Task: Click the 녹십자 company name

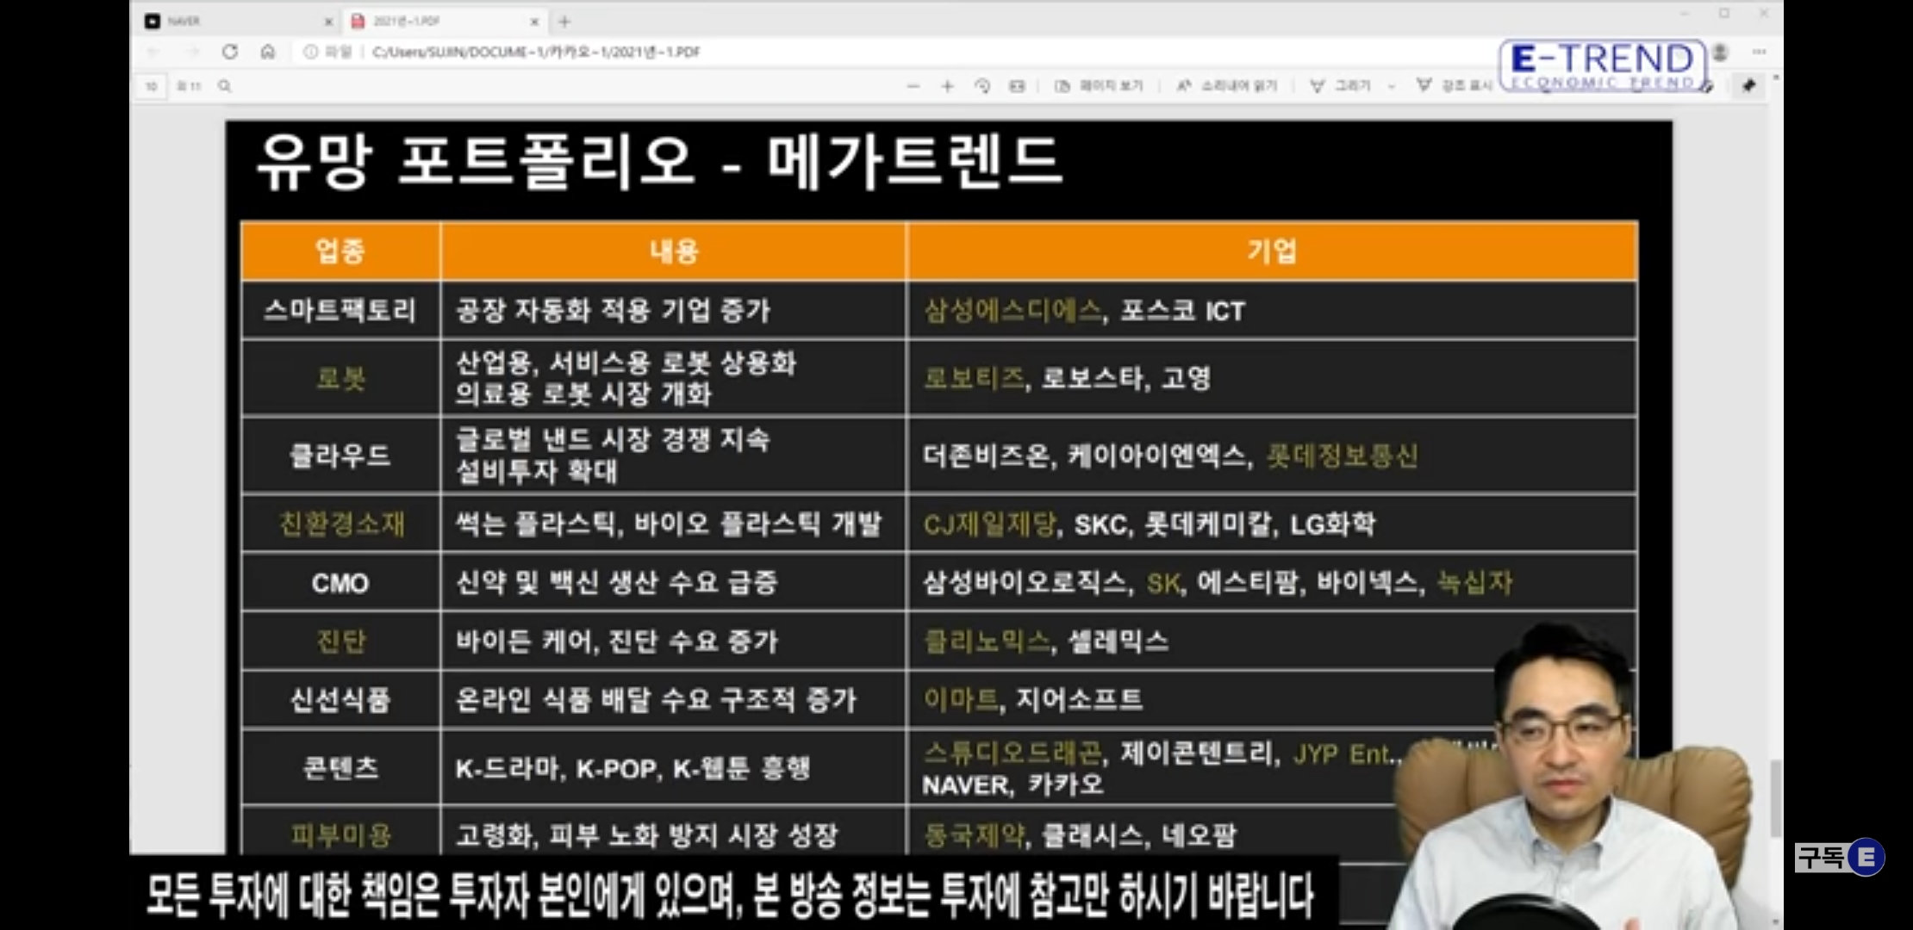Action: 1474,583
